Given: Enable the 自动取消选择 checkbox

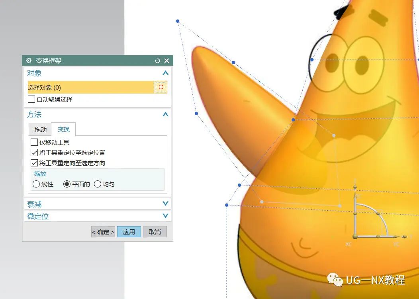Looking at the screenshot, I should [x=31, y=100].
